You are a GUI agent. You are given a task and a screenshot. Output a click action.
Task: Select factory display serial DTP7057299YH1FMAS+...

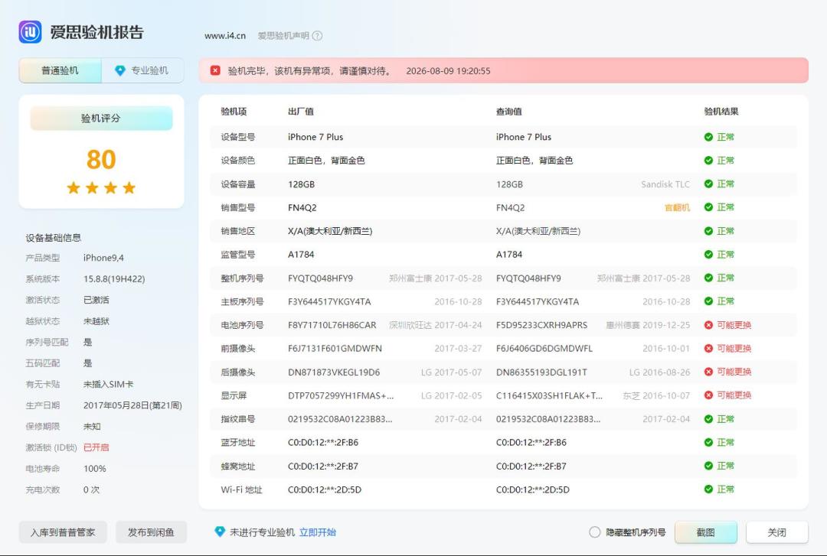pos(341,396)
